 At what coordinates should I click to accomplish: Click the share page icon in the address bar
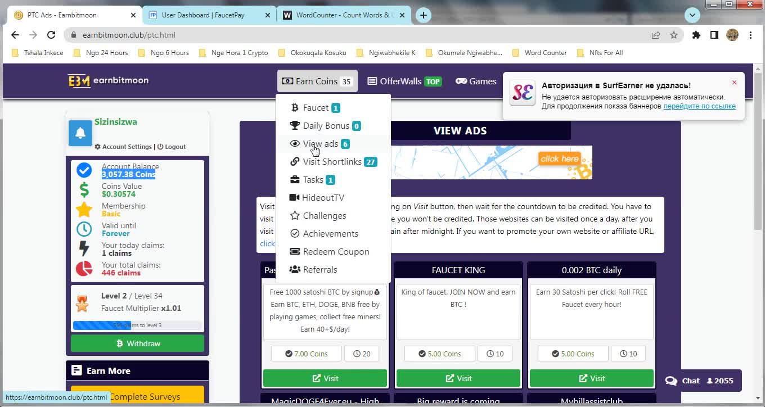pos(656,35)
